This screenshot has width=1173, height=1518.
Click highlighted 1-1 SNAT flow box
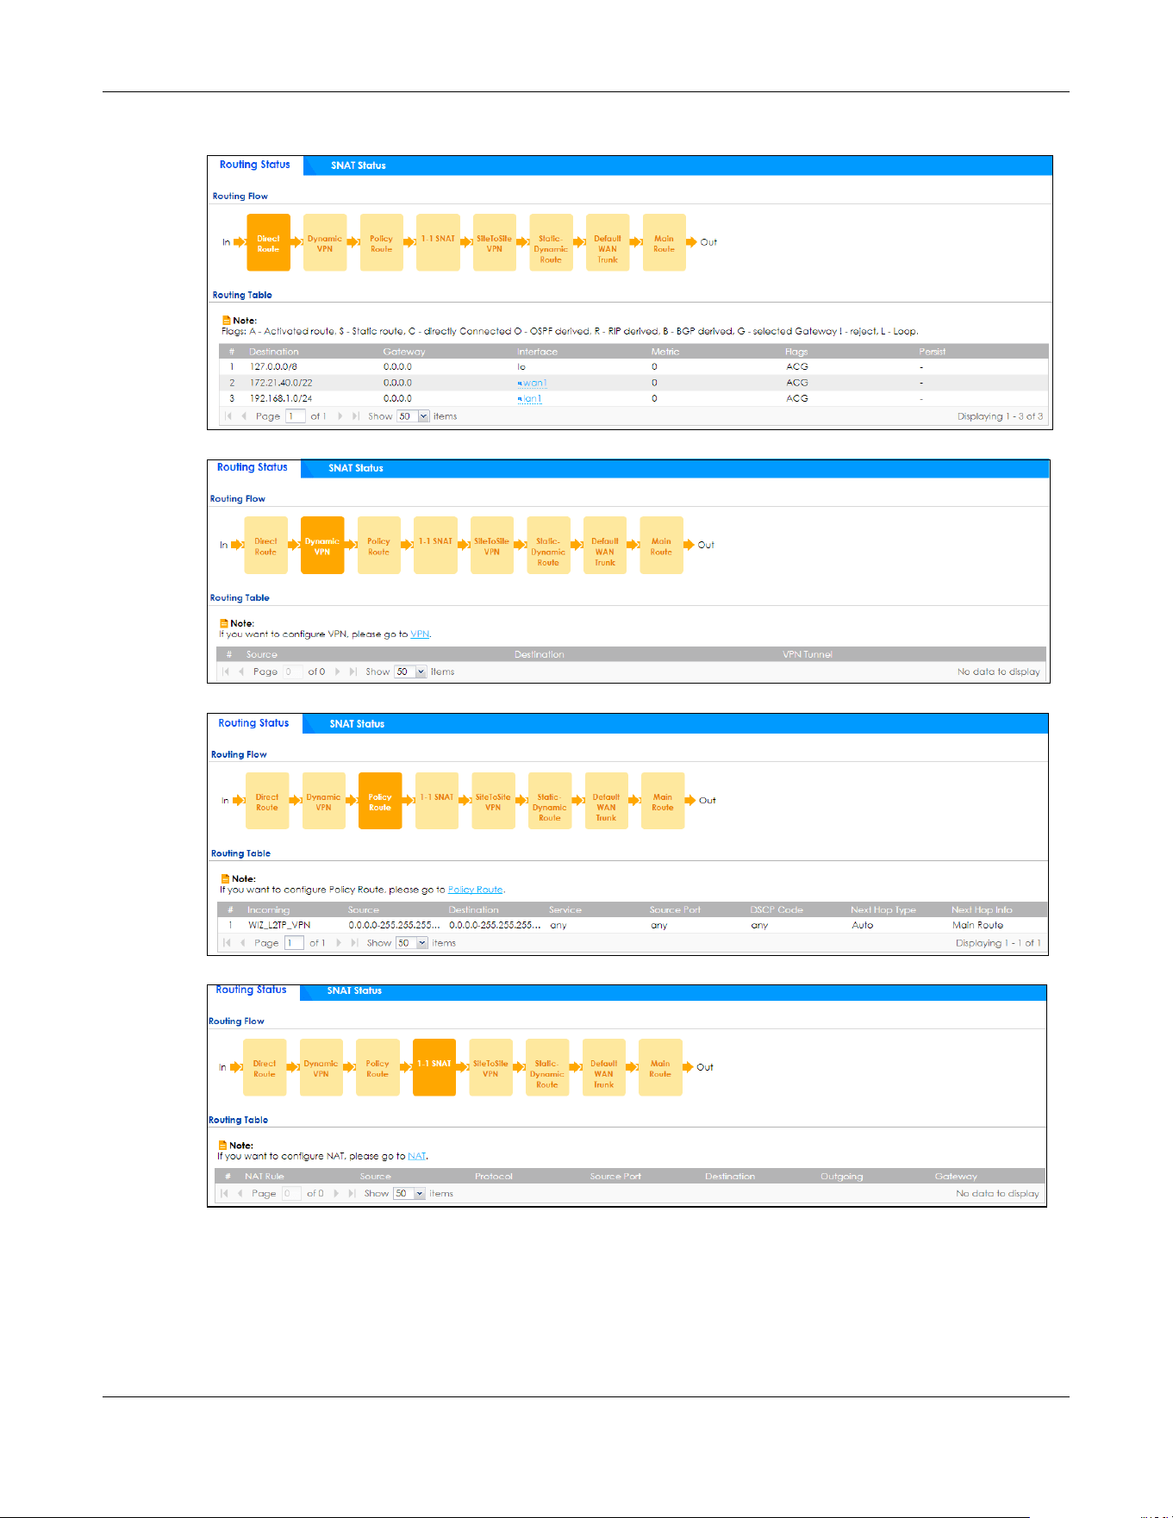point(434,1067)
